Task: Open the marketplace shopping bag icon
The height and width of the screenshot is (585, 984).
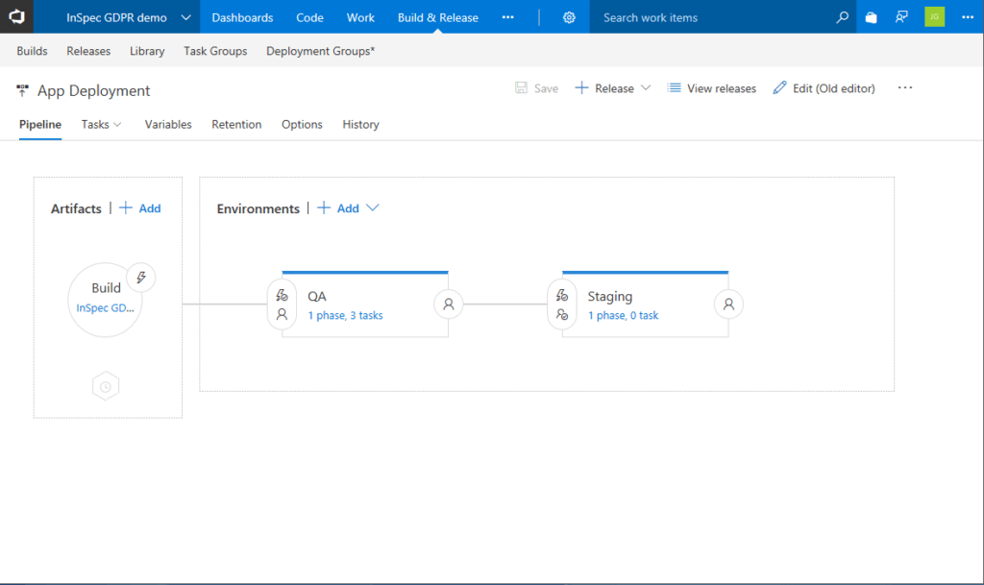Action: (x=871, y=17)
